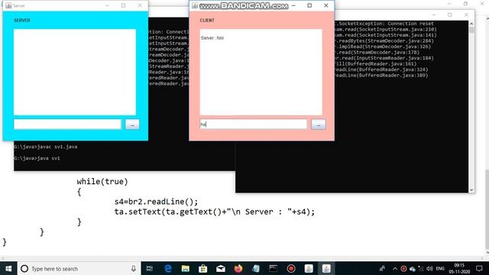Click the "G:\java>java sv1" console line
The height and width of the screenshot is (275, 489).
[37, 158]
